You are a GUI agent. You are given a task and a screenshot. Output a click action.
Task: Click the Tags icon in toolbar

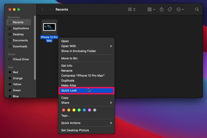coord(170,9)
